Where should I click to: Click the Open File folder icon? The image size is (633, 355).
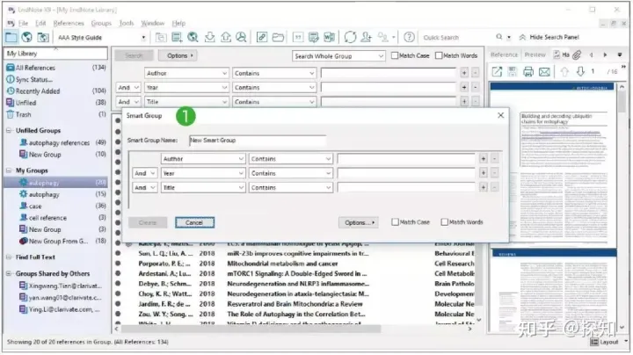(278, 38)
